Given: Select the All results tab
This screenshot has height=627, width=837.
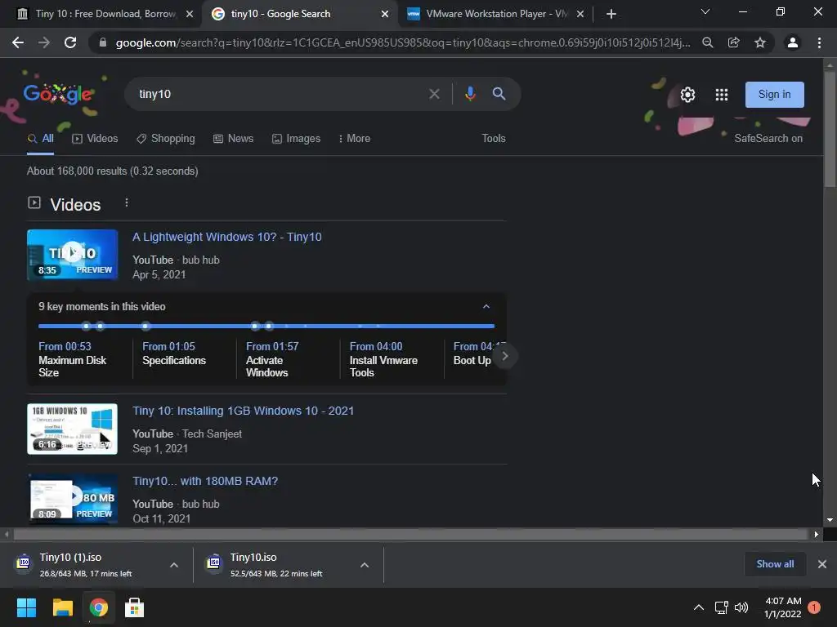Looking at the screenshot, I should tap(41, 139).
